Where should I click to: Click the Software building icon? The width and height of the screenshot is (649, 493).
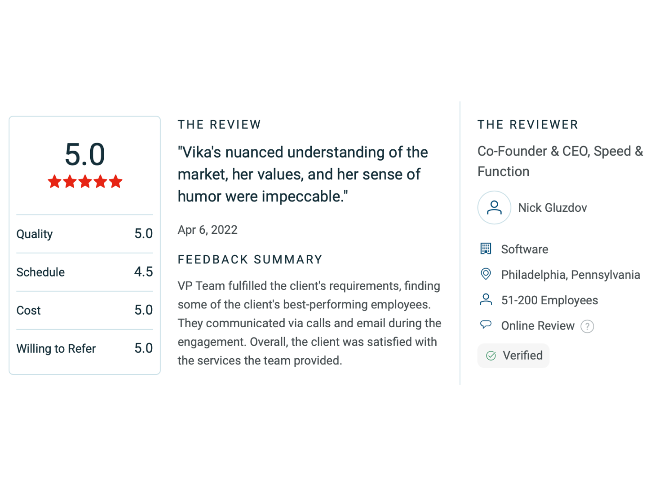click(x=486, y=248)
